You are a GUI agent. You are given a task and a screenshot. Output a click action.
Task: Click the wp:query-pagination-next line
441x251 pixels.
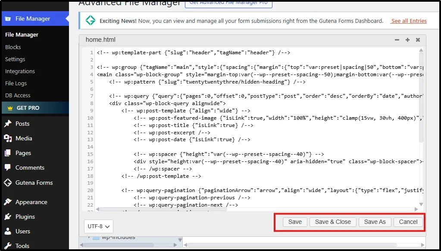click(186, 205)
